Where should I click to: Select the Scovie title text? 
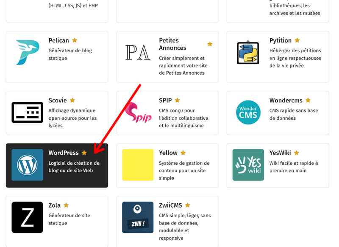click(x=58, y=101)
